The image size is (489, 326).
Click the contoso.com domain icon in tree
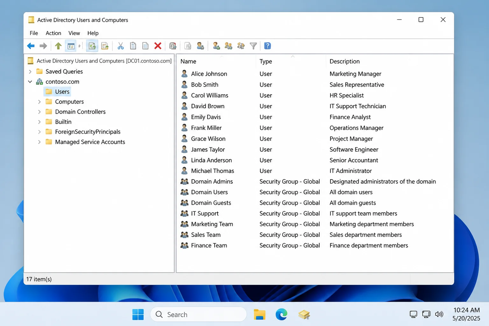pos(39,82)
